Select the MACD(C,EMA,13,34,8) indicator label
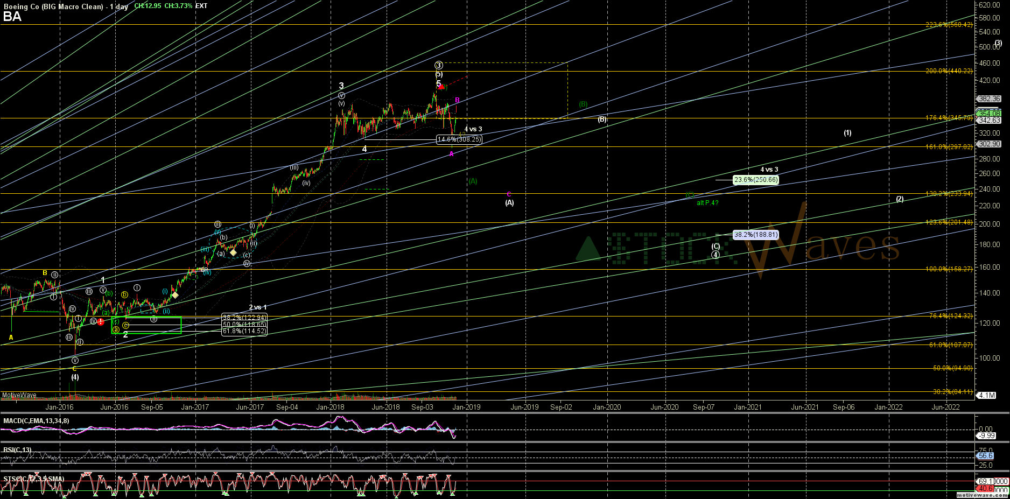 pos(36,420)
